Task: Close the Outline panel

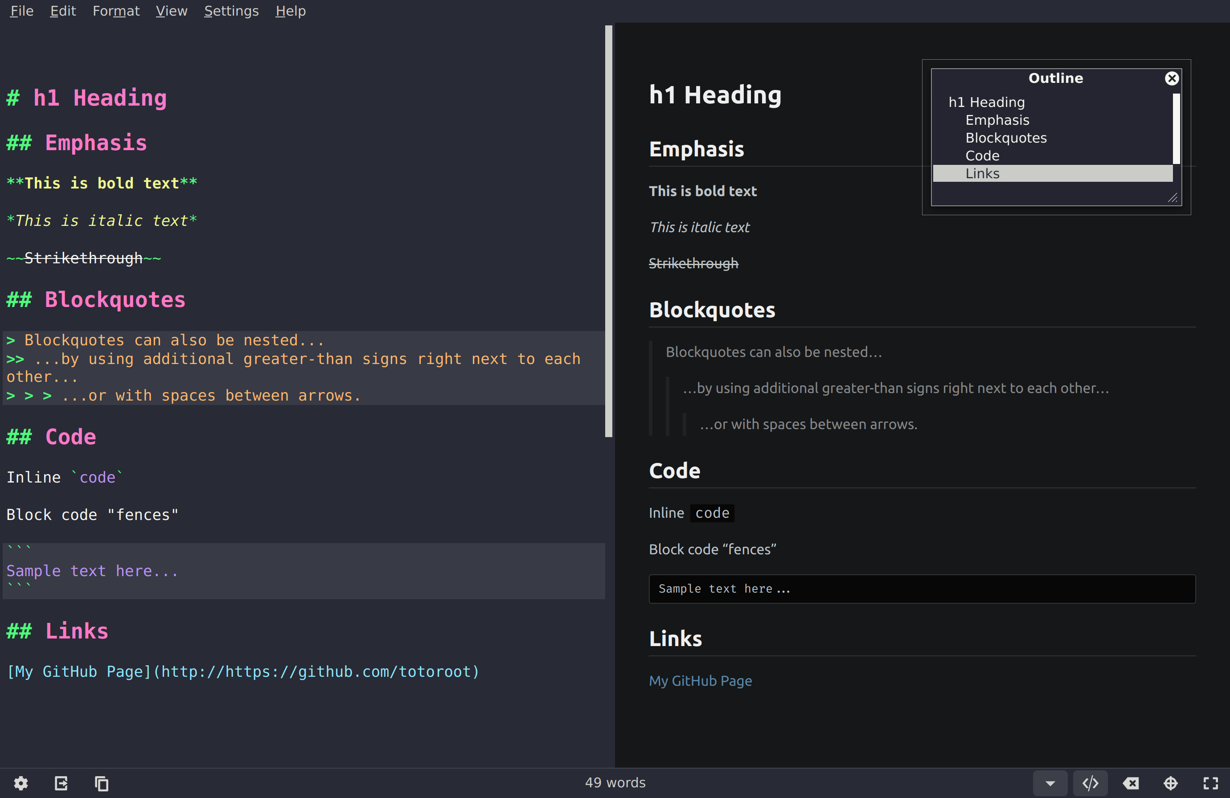Action: coord(1172,78)
